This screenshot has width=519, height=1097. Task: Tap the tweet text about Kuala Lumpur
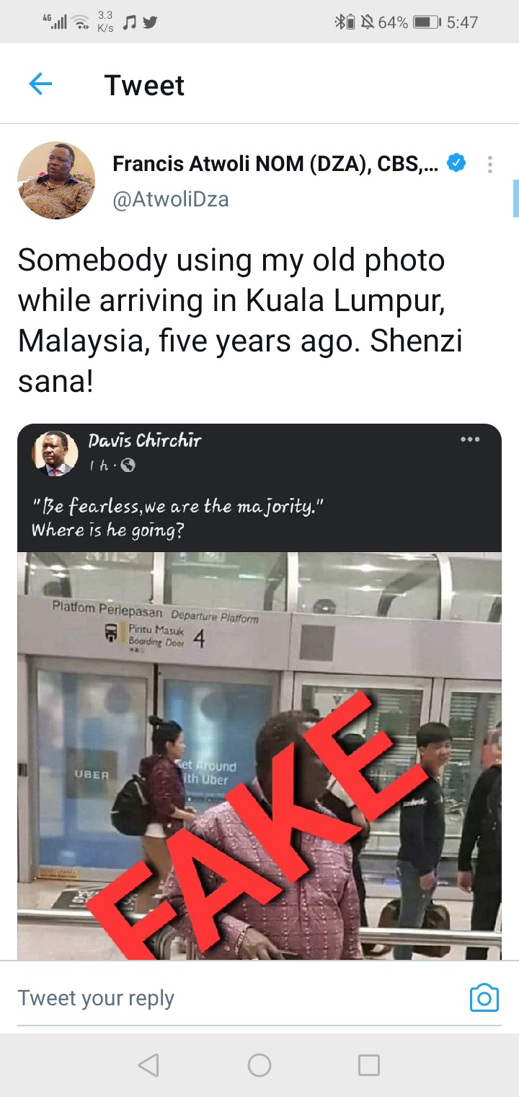coord(240,320)
